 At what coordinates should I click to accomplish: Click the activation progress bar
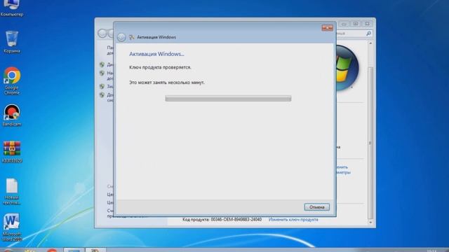[x=228, y=98]
